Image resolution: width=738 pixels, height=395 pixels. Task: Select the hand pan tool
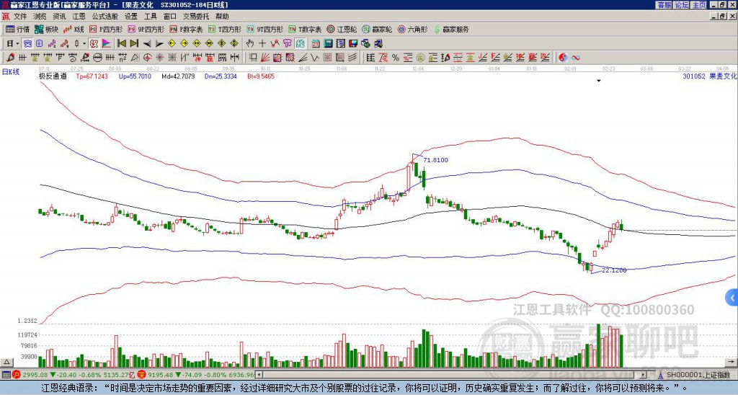pyautogui.click(x=250, y=44)
